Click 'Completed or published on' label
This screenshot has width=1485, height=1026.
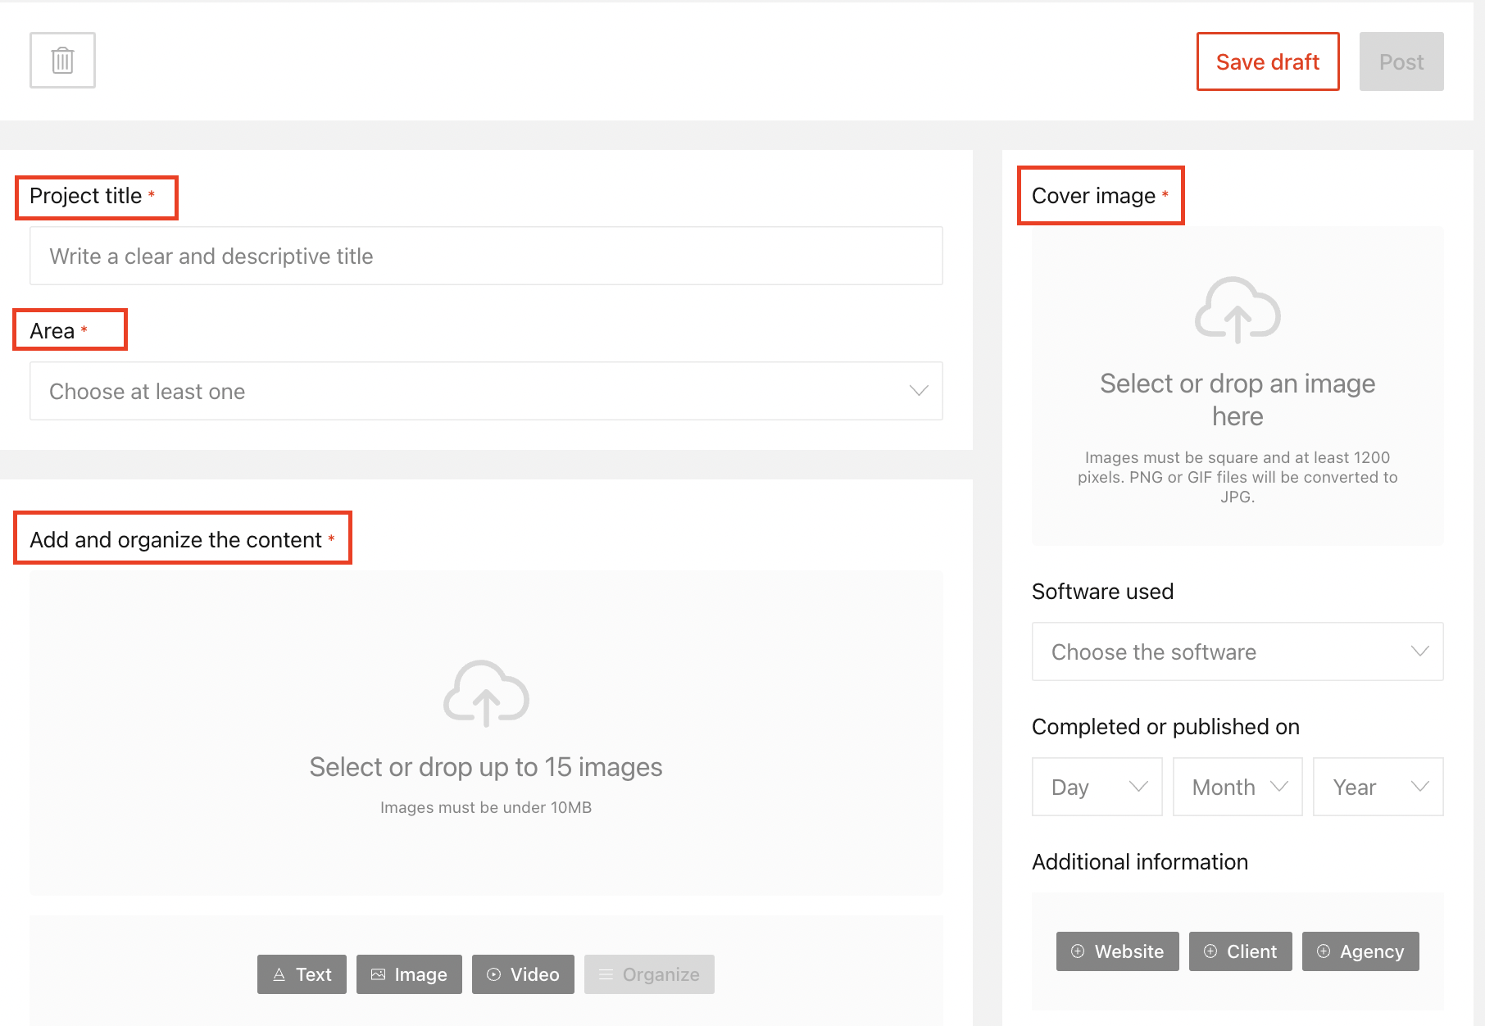[x=1165, y=727]
